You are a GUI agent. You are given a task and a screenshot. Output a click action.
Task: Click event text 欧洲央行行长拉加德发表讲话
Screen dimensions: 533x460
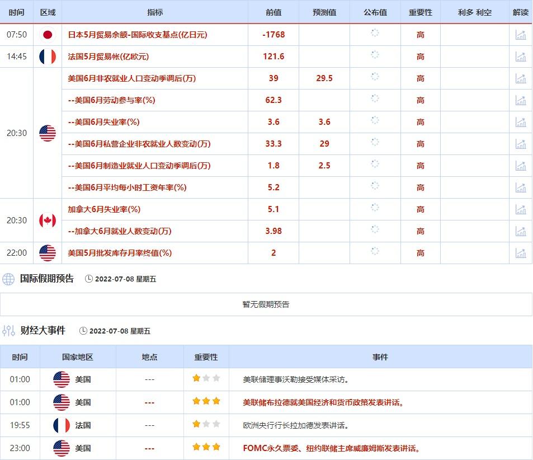click(x=296, y=425)
